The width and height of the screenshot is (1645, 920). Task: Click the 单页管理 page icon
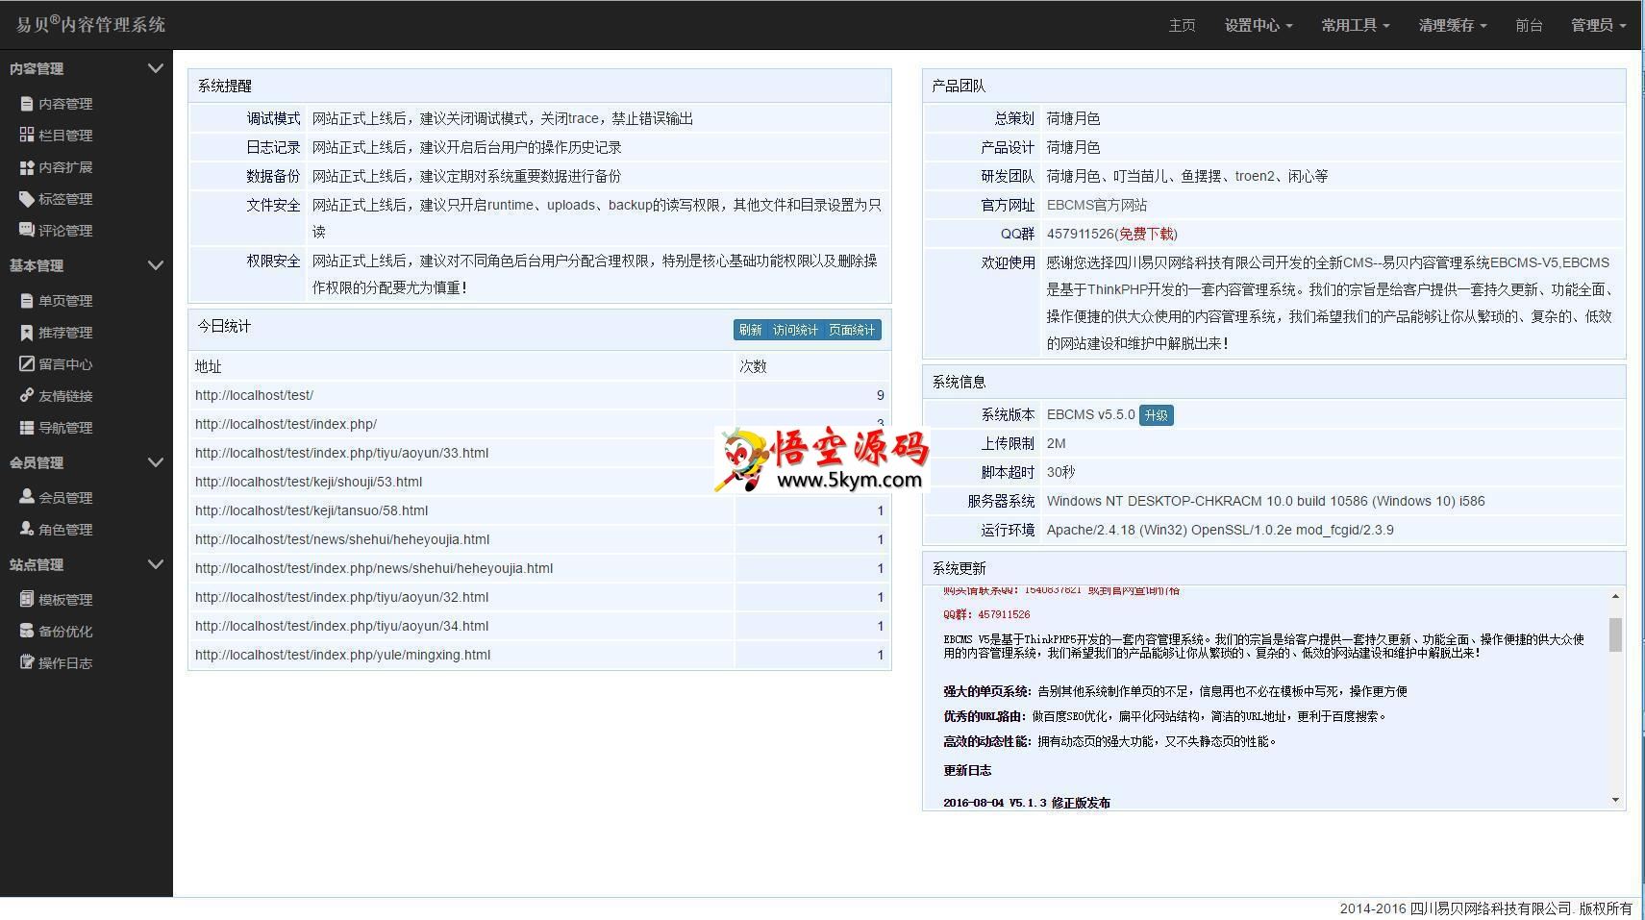(27, 301)
